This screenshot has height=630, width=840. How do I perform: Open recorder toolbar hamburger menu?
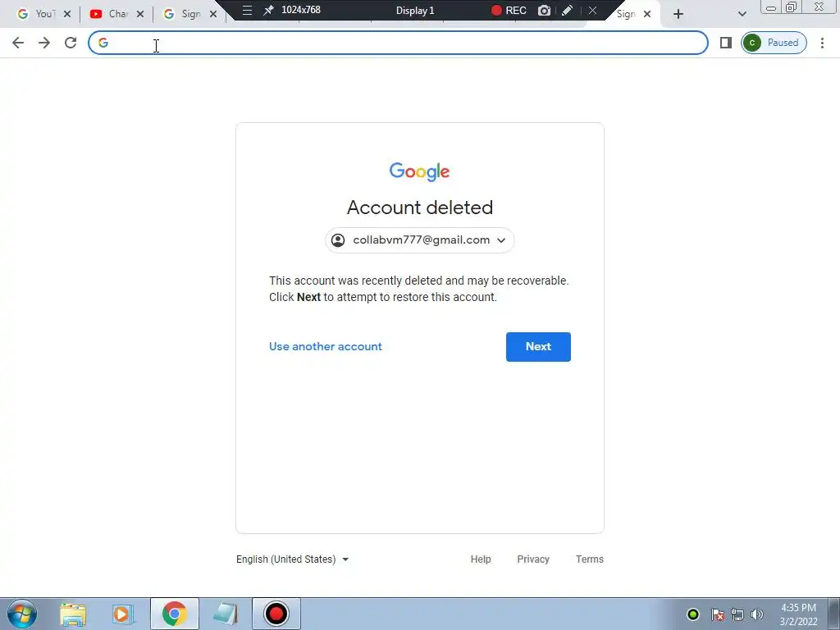click(x=247, y=10)
